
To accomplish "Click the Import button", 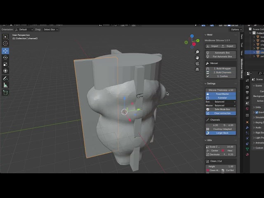I will click(x=213, y=46).
